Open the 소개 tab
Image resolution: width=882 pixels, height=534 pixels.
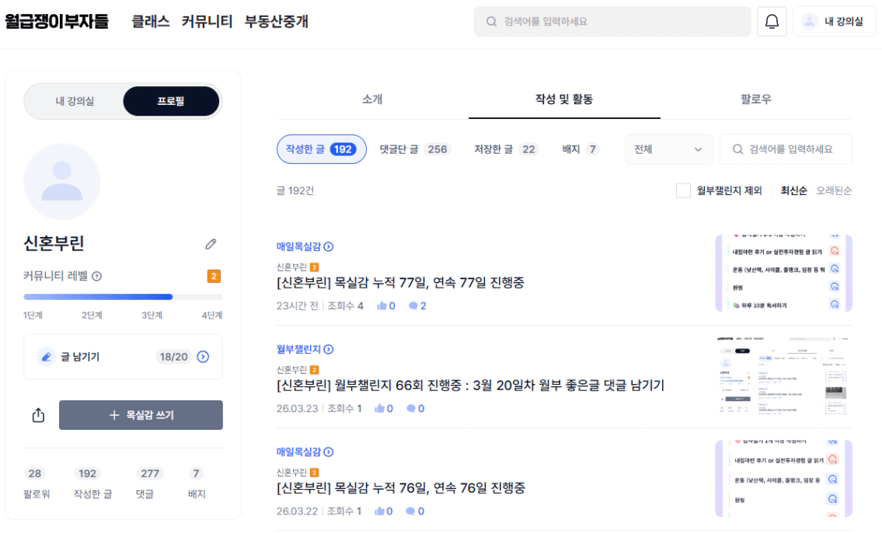[372, 99]
